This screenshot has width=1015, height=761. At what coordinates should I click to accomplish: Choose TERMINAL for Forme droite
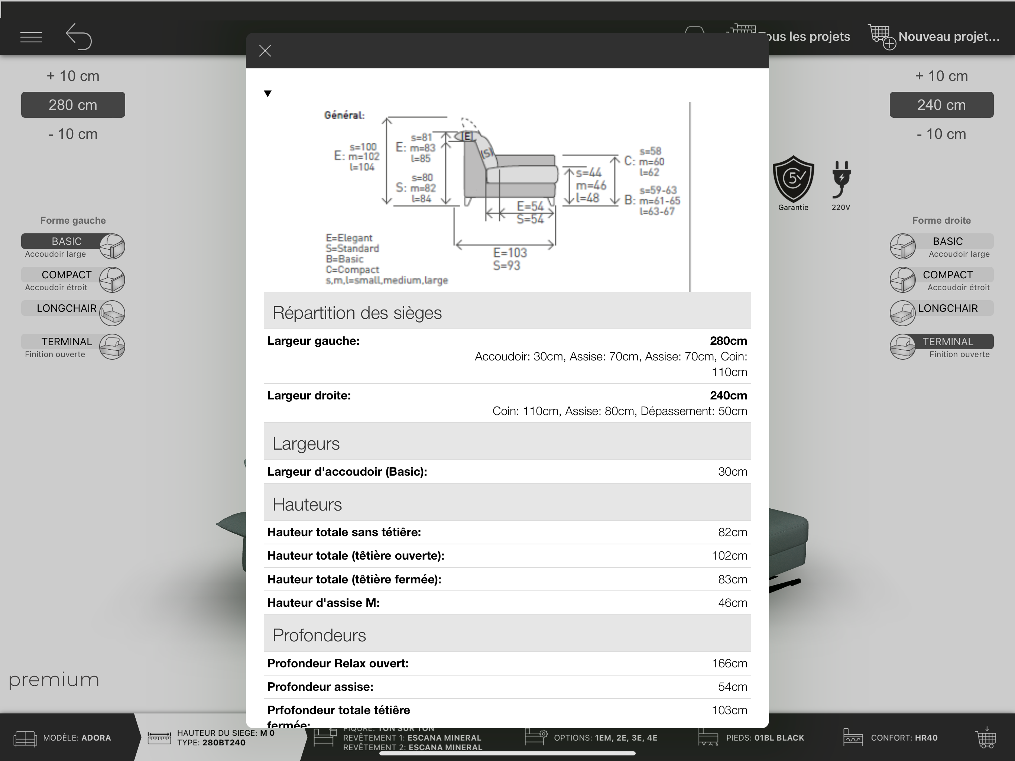948,342
